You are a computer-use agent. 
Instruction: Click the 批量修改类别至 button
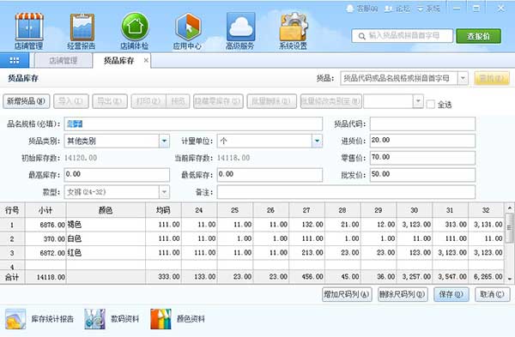point(331,101)
